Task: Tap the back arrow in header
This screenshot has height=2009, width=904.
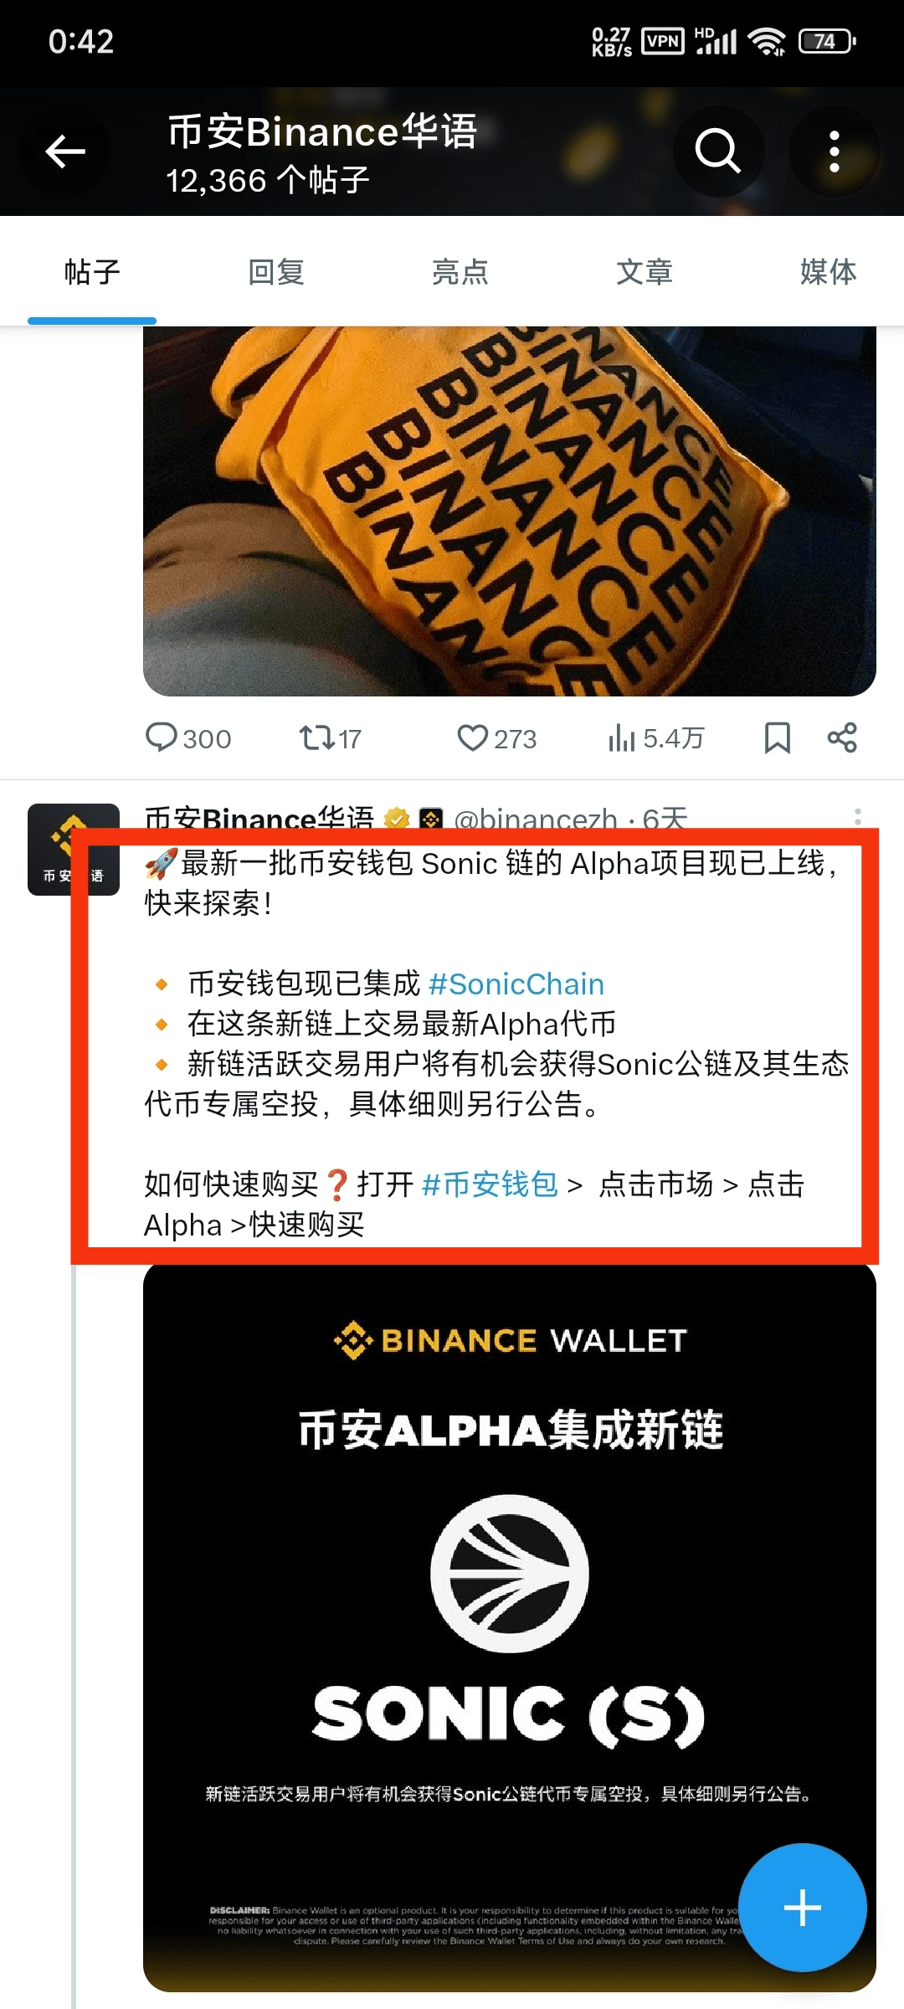Action: pyautogui.click(x=65, y=152)
